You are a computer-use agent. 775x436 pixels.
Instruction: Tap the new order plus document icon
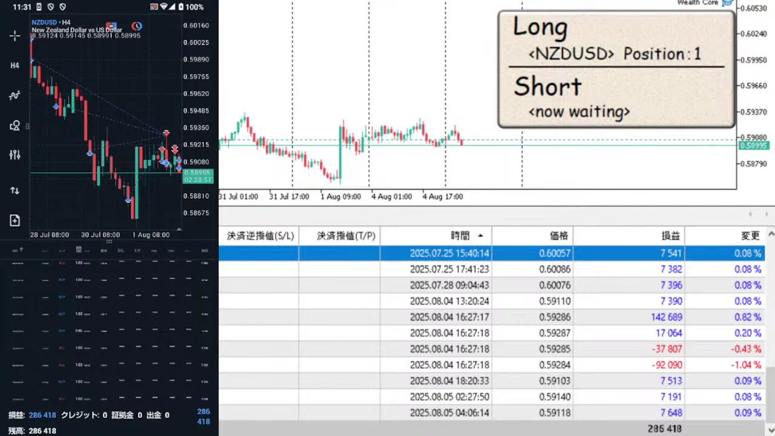tap(15, 220)
